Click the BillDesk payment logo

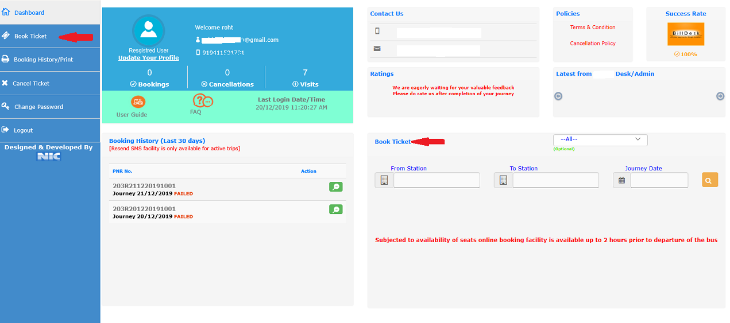click(x=685, y=34)
